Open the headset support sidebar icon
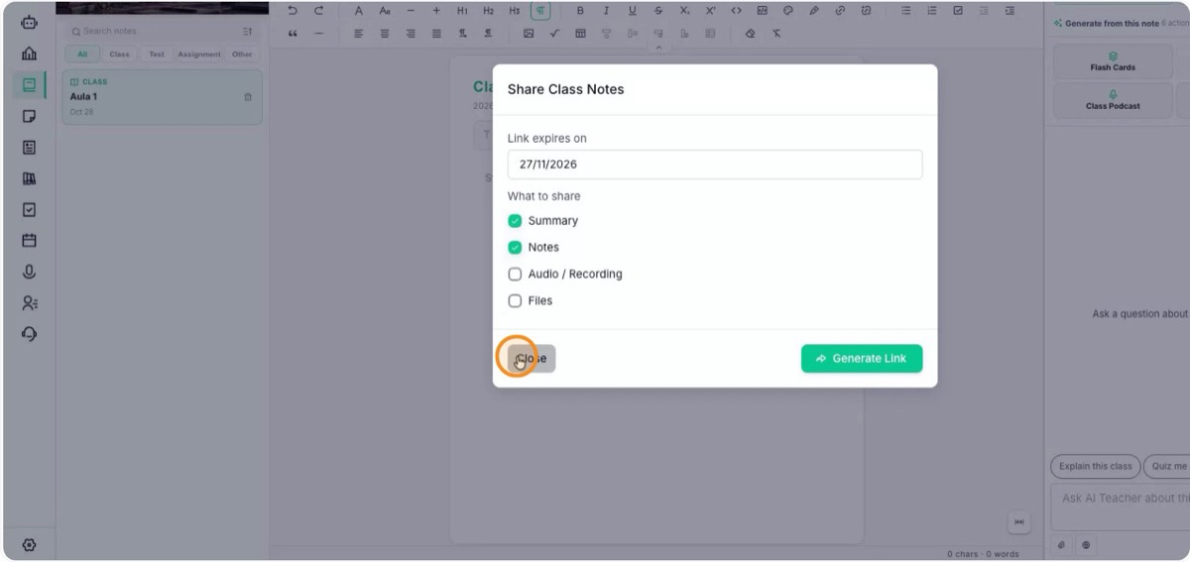The height and width of the screenshot is (562, 1190). click(29, 334)
